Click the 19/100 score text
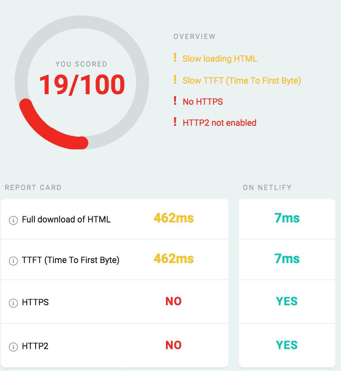The image size is (341, 371). 82,85
